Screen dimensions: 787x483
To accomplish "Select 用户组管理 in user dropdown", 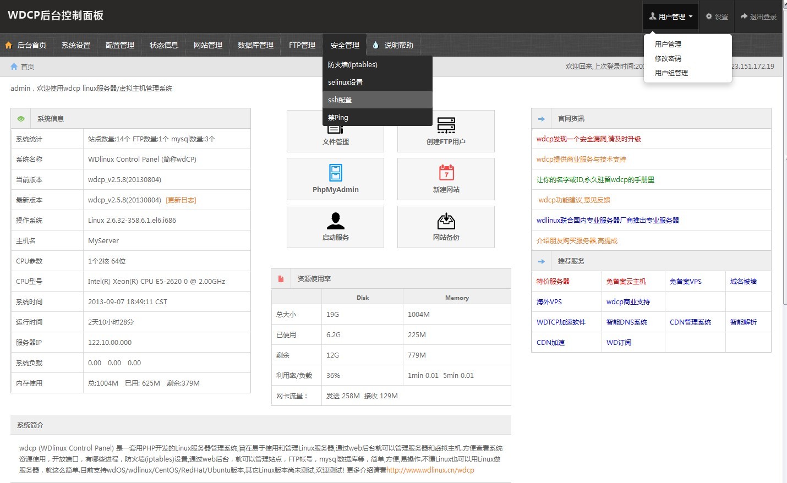I will pos(671,73).
